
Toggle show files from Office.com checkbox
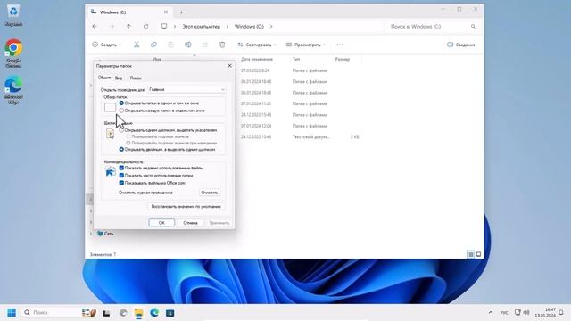pos(121,183)
